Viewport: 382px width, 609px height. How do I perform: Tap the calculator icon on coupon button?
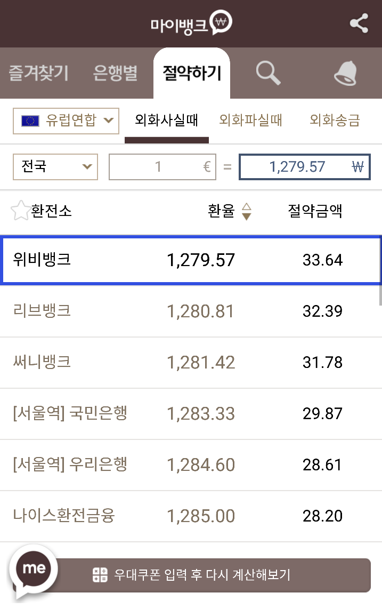(x=100, y=575)
